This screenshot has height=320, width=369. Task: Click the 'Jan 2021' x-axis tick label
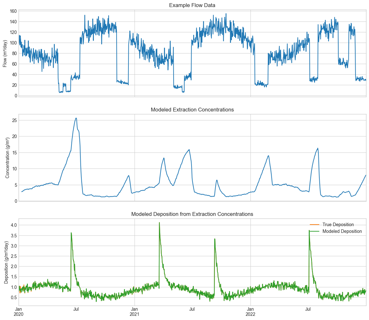(x=135, y=312)
